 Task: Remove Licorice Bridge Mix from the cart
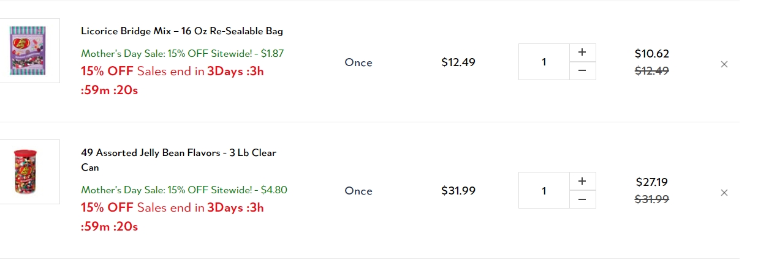click(x=724, y=64)
